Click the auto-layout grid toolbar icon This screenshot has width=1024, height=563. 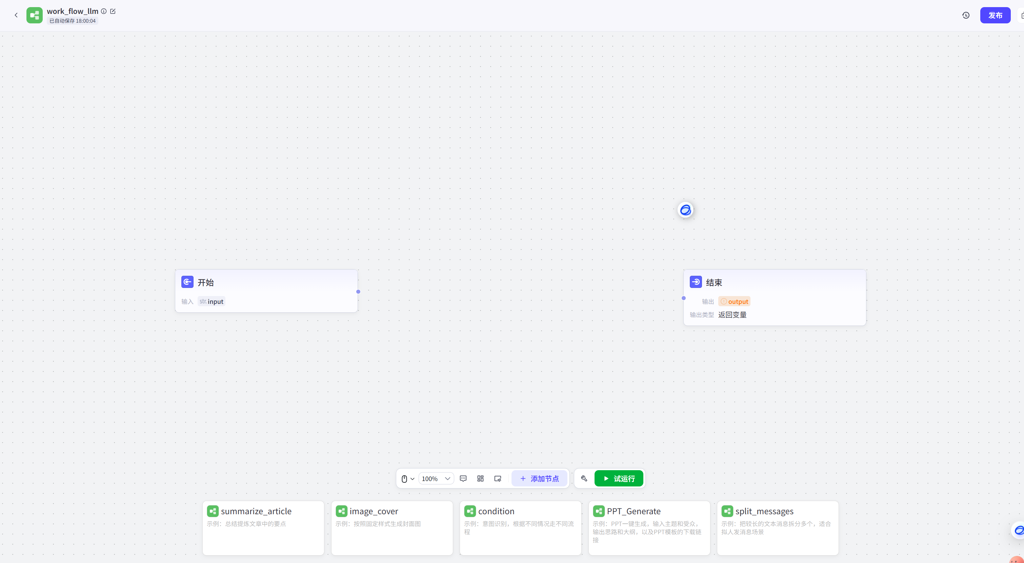(480, 478)
